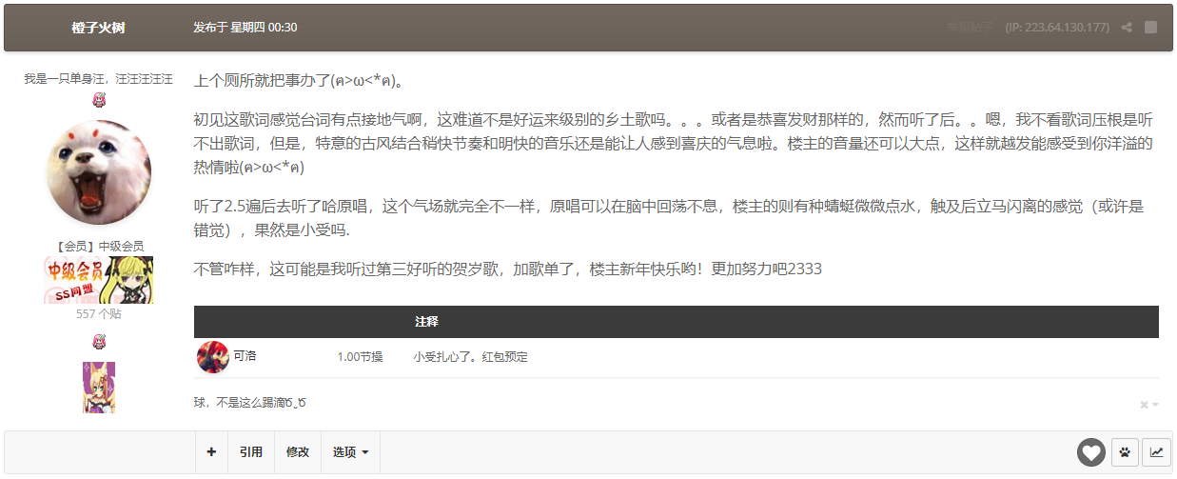This screenshot has width=1177, height=479.
Task: Click the white dog avatar image
Action: click(99, 172)
